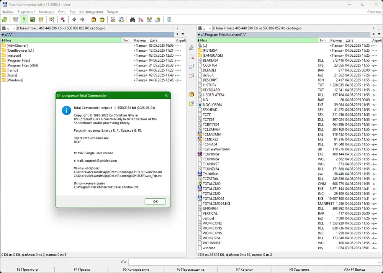Click the Copy files icon in vertical bar
383x273 pixels.
[191, 66]
